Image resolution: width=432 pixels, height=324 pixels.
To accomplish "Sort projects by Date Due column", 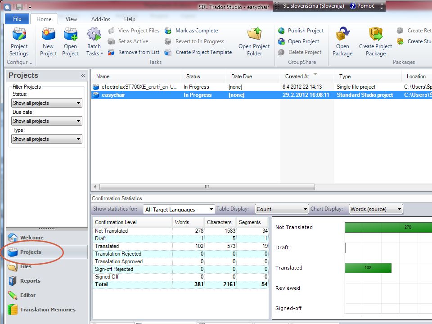I will point(253,76).
